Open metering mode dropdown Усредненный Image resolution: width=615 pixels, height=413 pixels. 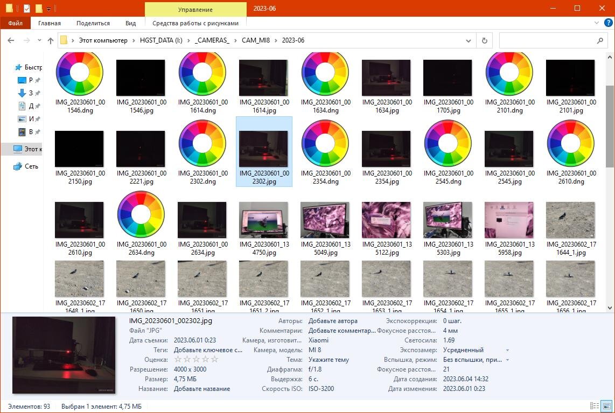(507, 350)
